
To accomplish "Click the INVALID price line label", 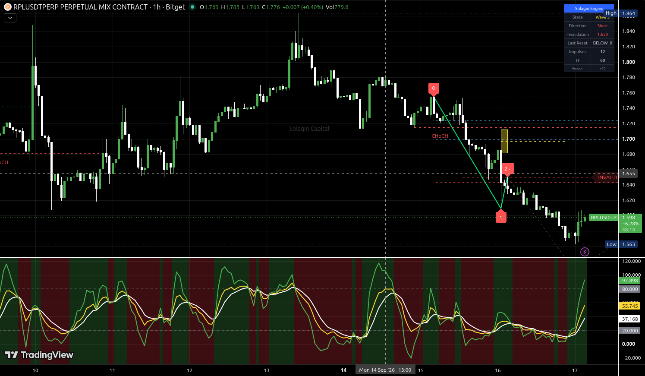I will coord(607,177).
